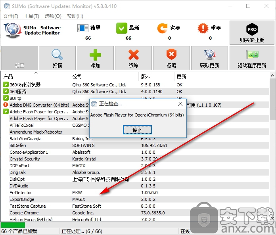Image resolution: width=276 pixels, height=235 pixels.
Task: Select the BitDefen row
Action: coord(135,145)
